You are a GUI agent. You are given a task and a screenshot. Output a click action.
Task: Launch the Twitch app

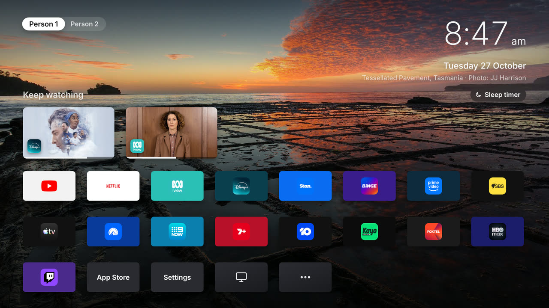[x=49, y=277]
